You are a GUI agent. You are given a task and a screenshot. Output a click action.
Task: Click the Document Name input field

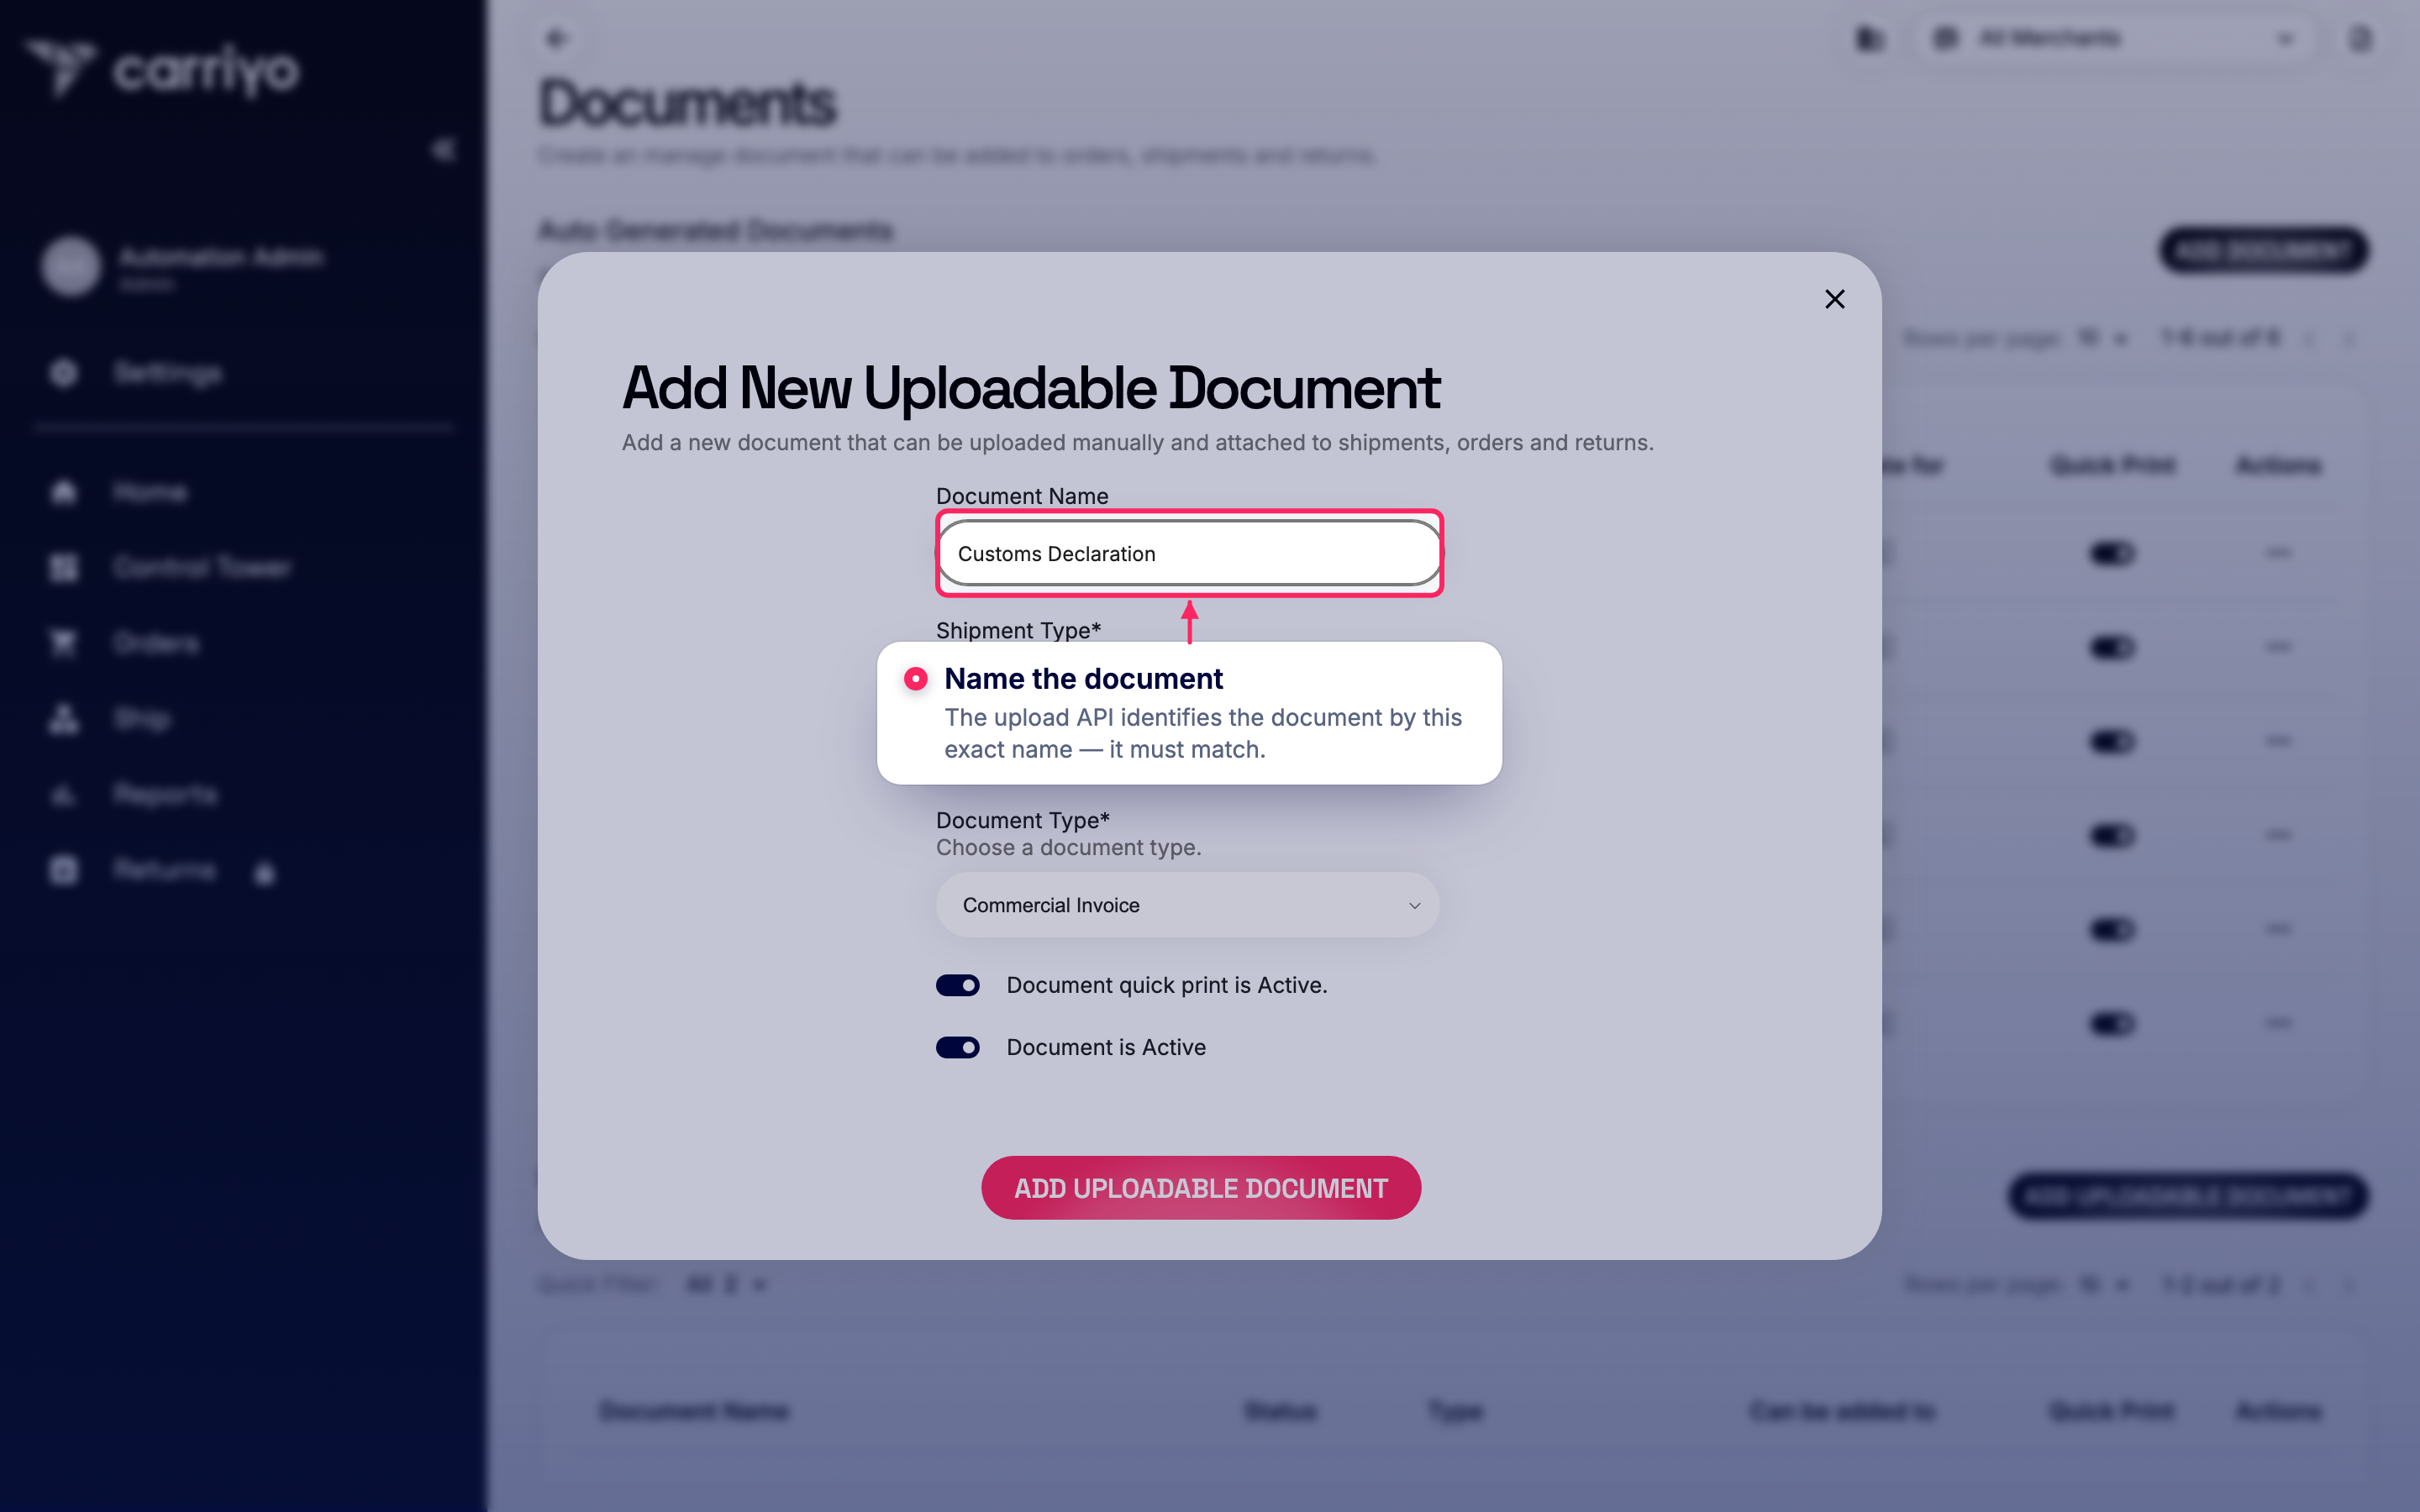1189,553
